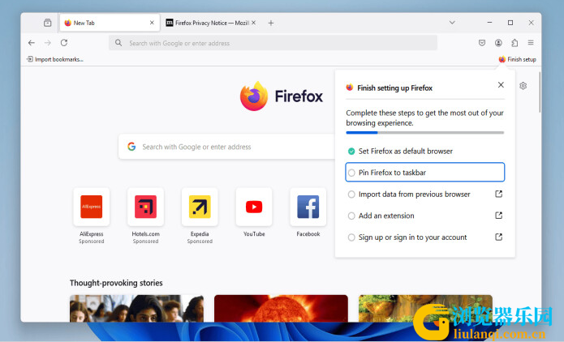Open the application hamburger menu
Viewport: 564px width, 342px height.
tap(531, 43)
